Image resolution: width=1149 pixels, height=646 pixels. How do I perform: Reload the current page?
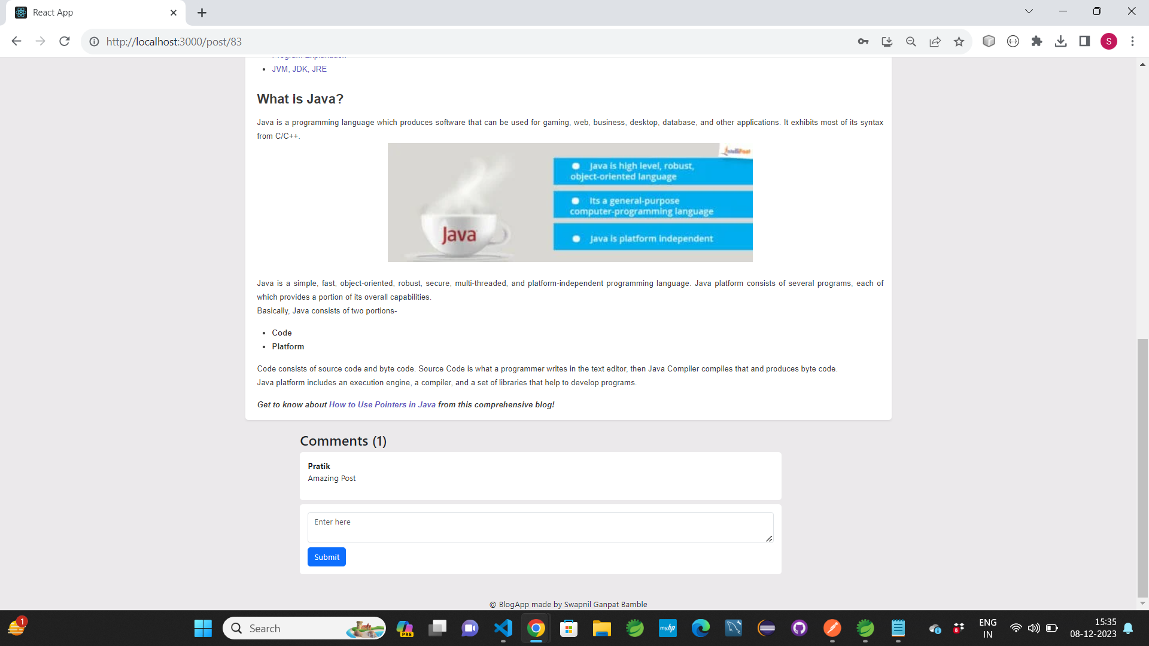click(65, 41)
